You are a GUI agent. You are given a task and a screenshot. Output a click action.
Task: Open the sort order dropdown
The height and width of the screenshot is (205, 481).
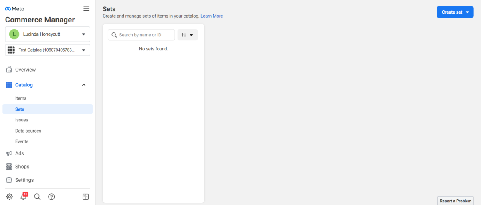click(187, 35)
